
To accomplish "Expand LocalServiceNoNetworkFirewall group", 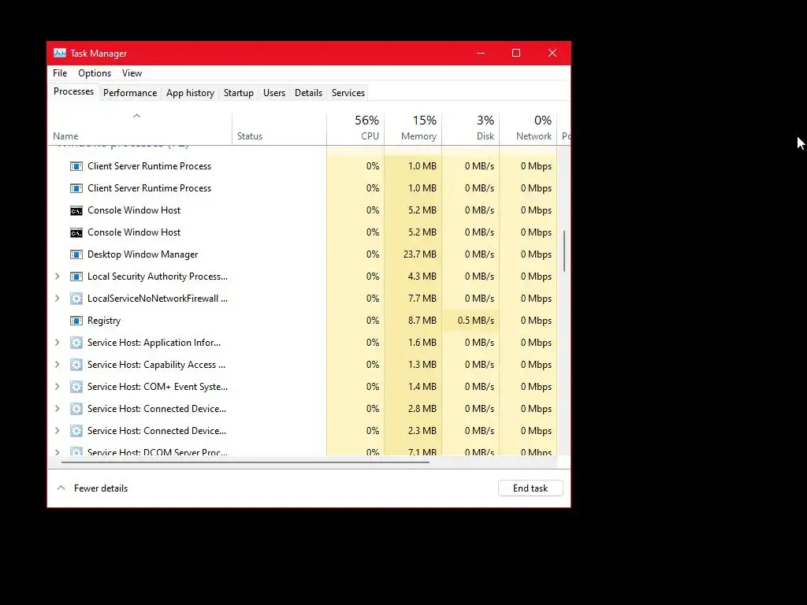I will [x=57, y=299].
